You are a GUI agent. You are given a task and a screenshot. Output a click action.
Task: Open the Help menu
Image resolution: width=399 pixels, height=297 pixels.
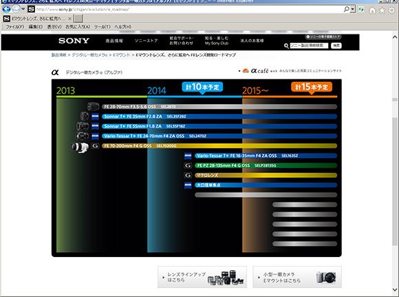coord(122,27)
